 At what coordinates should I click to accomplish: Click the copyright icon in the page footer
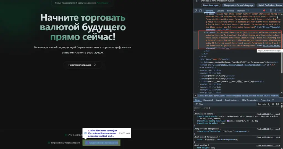point(66,135)
